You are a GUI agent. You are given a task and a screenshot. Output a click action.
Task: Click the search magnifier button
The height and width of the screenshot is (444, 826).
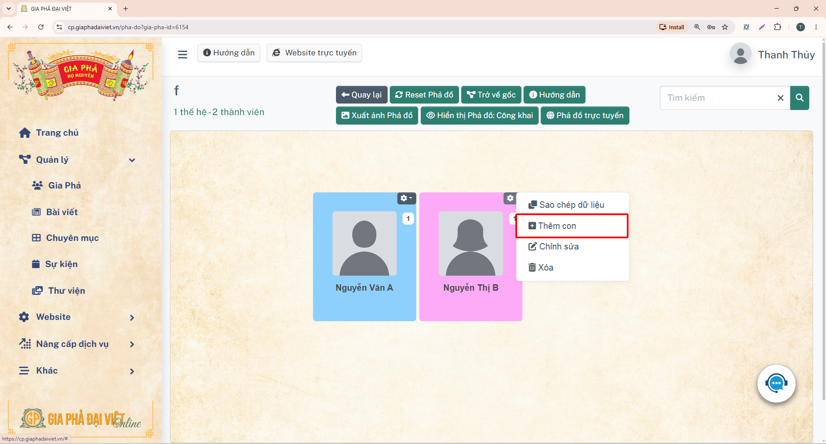click(x=799, y=98)
